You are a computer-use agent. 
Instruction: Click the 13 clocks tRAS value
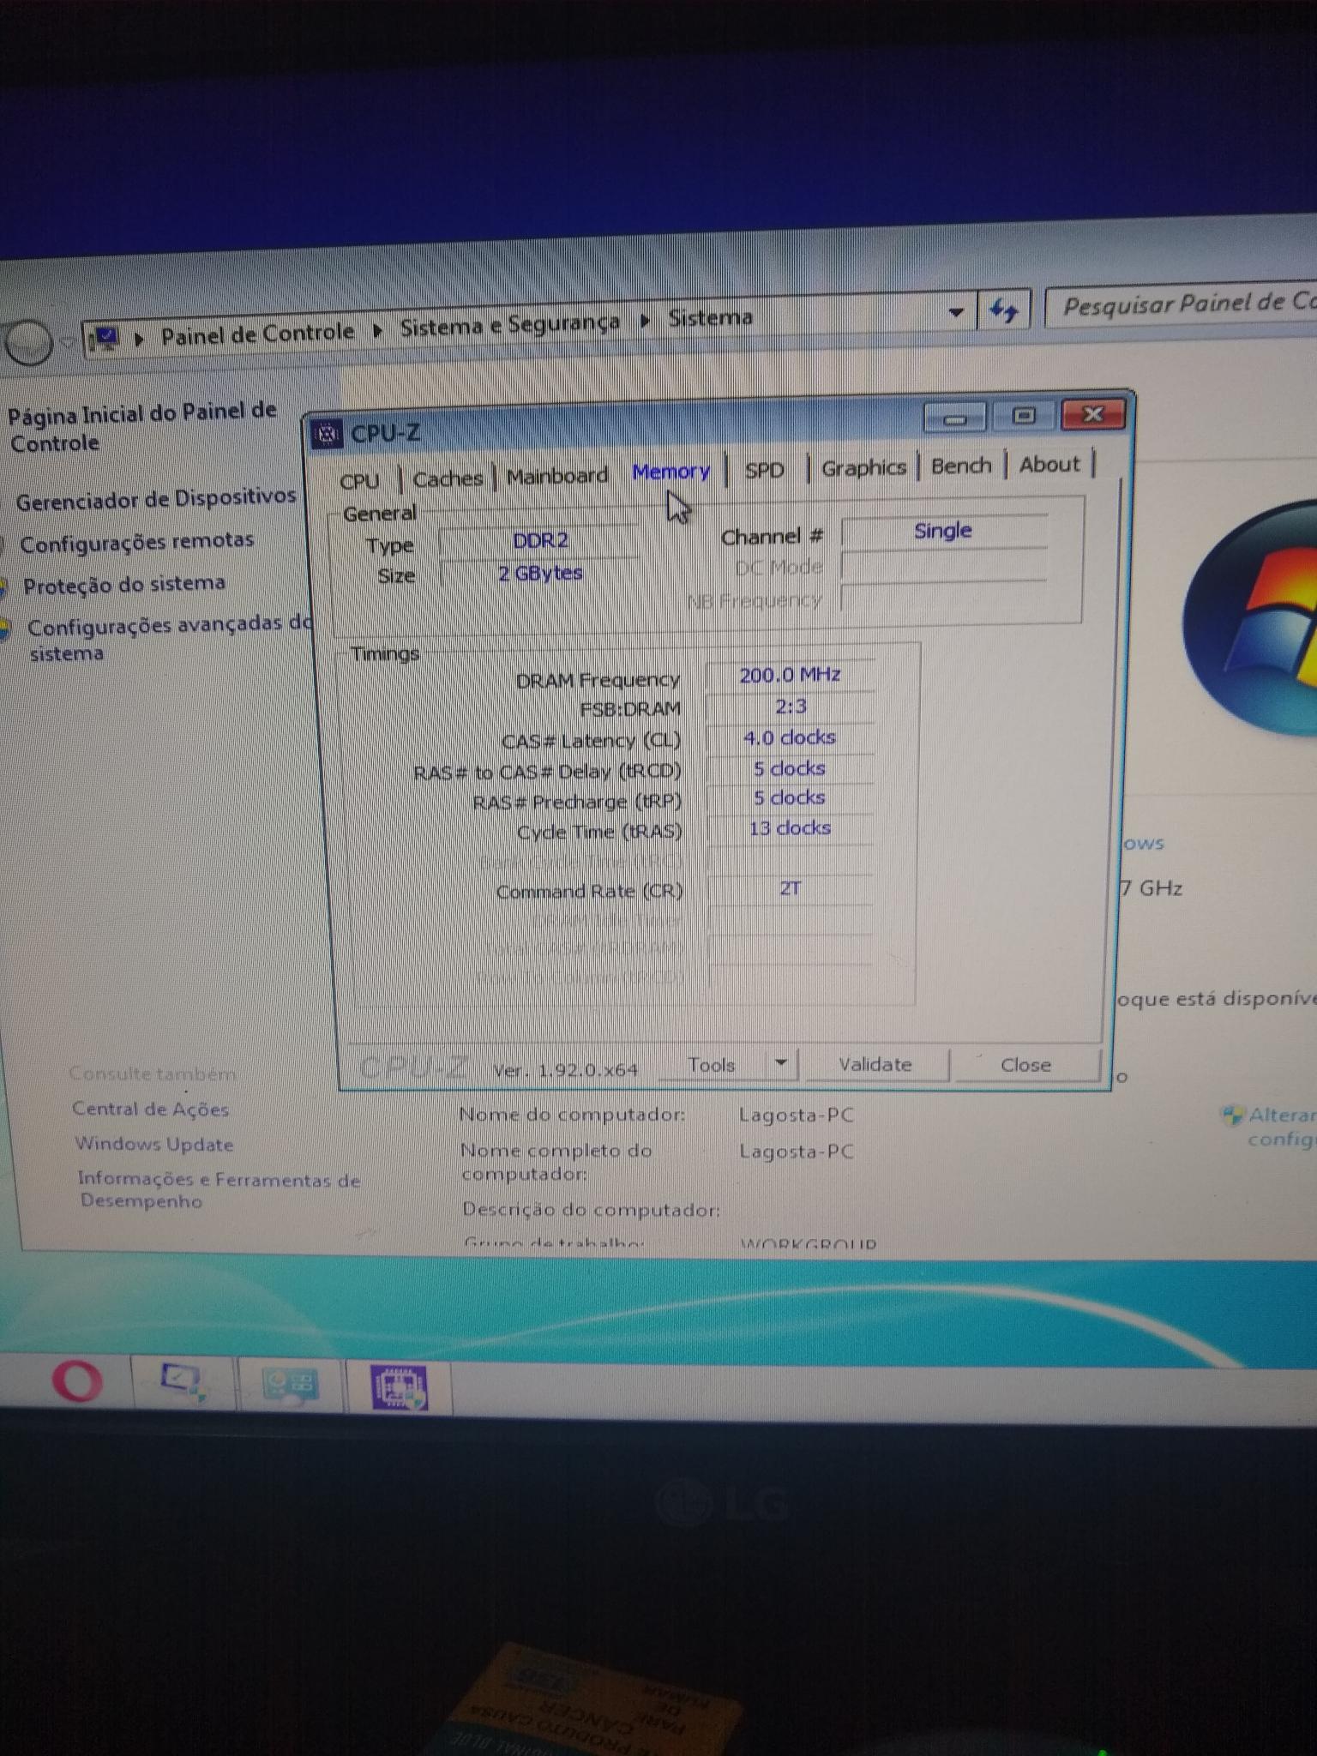790,828
